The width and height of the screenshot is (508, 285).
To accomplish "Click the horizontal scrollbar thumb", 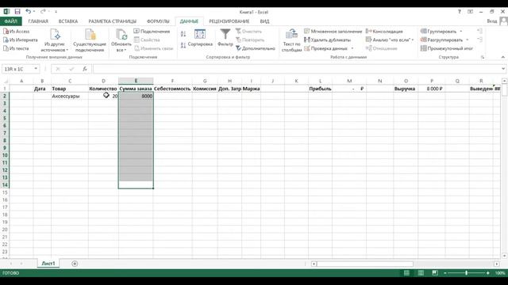I will tap(365, 264).
